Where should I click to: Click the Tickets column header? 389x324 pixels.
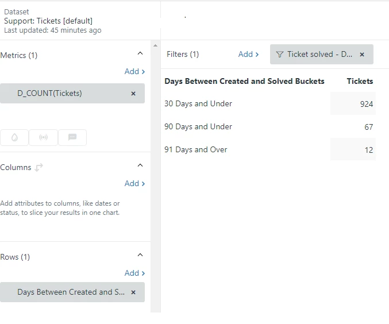point(360,81)
